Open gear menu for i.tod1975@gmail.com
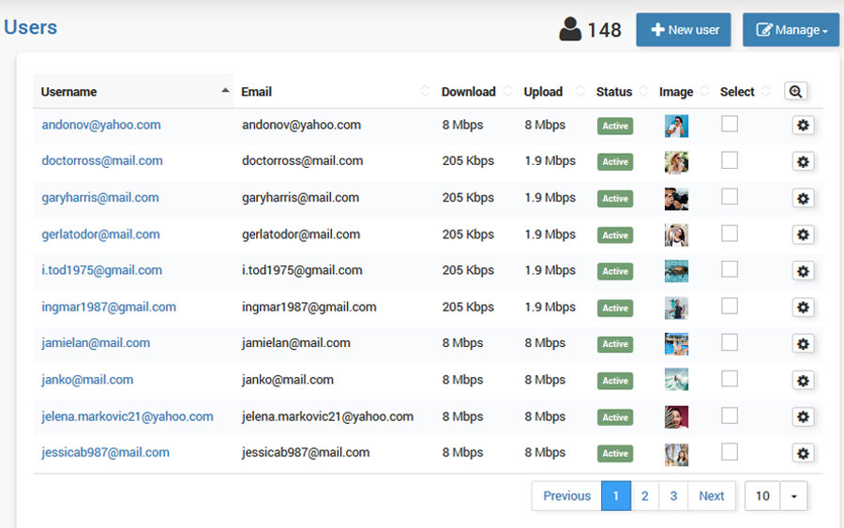844x528 pixels. click(x=803, y=271)
